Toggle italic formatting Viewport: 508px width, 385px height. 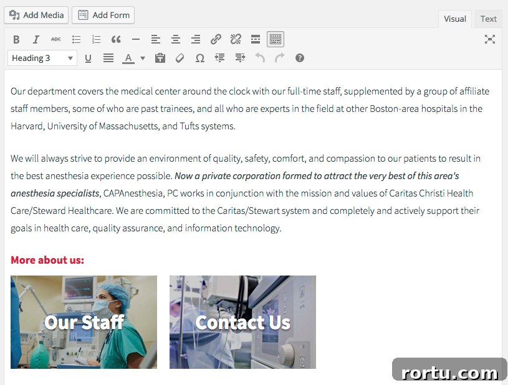point(36,39)
